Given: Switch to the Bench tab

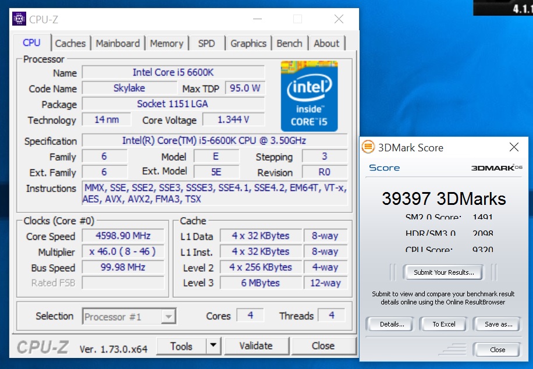Looking at the screenshot, I should [289, 44].
